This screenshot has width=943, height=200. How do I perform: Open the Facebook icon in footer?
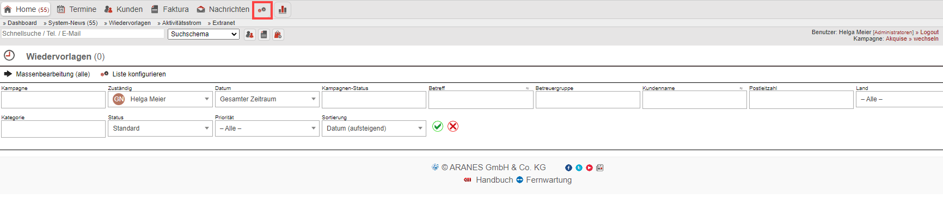tap(568, 168)
